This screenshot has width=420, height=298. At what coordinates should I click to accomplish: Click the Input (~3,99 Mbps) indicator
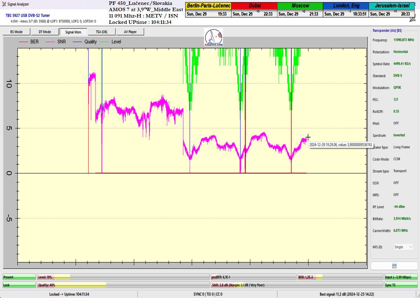(x=401, y=277)
